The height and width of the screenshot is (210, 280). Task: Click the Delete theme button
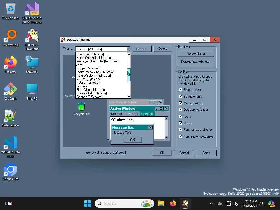tap(163, 49)
